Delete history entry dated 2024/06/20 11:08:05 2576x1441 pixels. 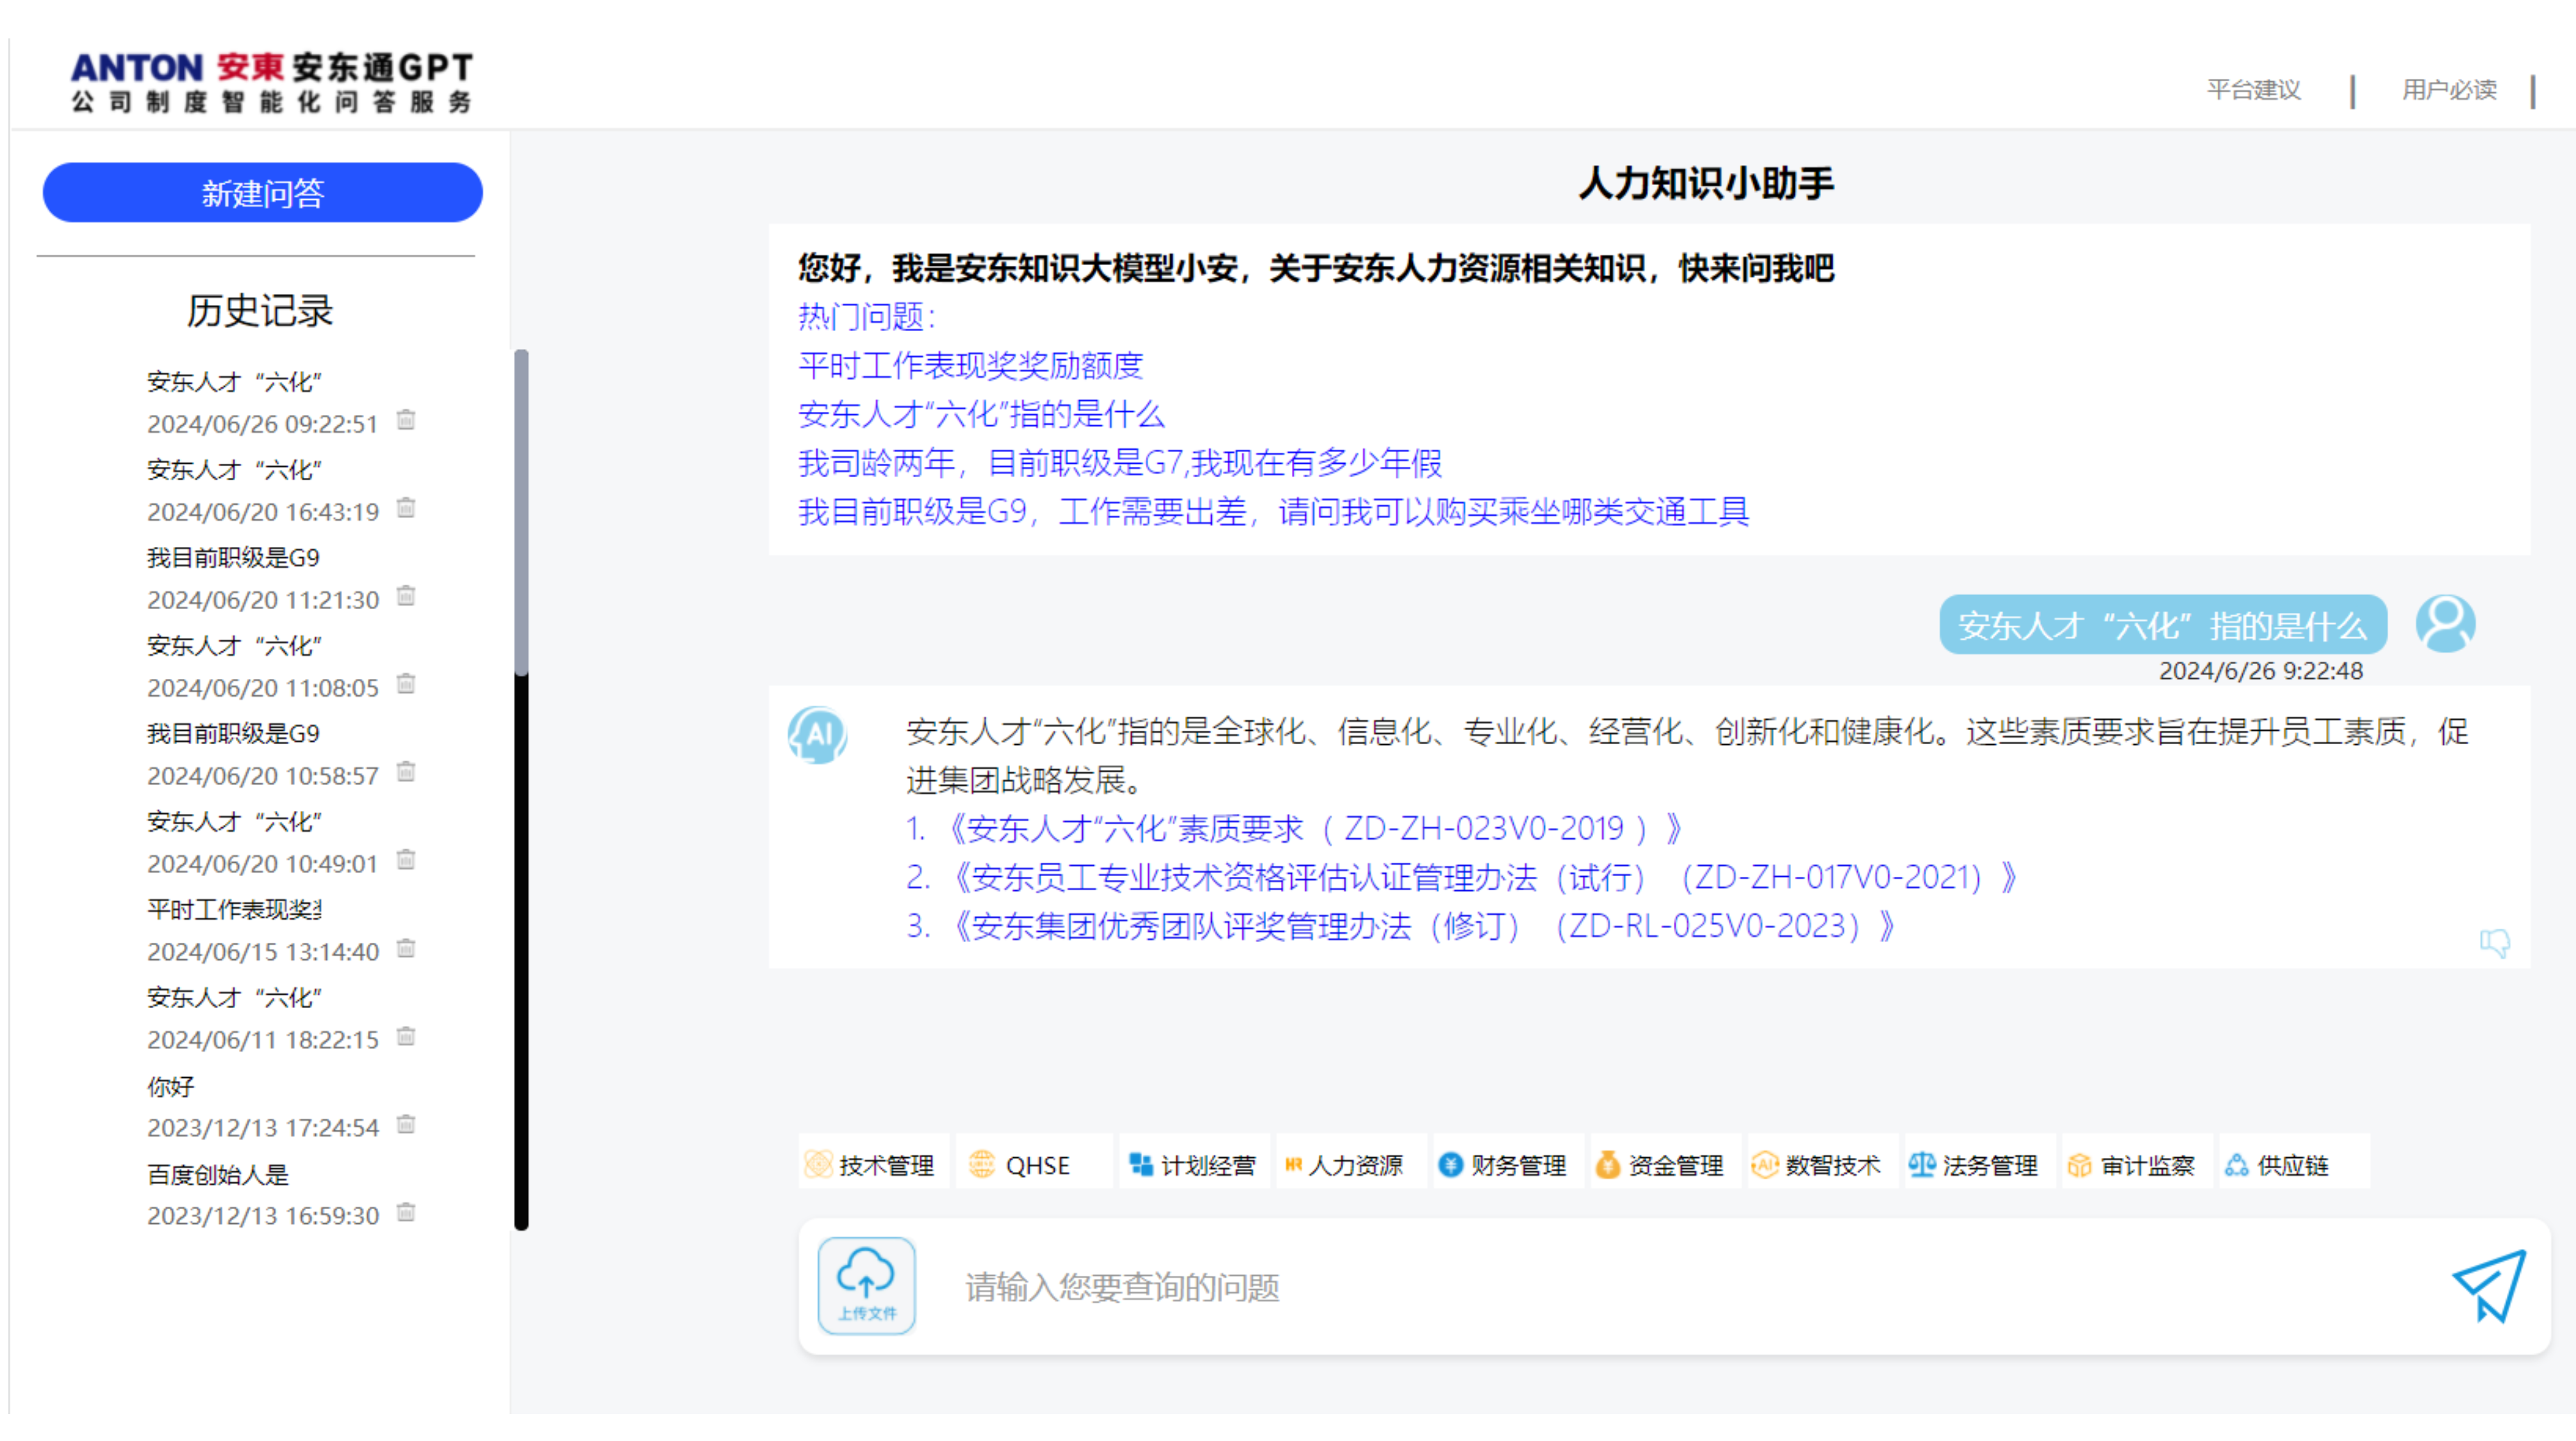405,685
